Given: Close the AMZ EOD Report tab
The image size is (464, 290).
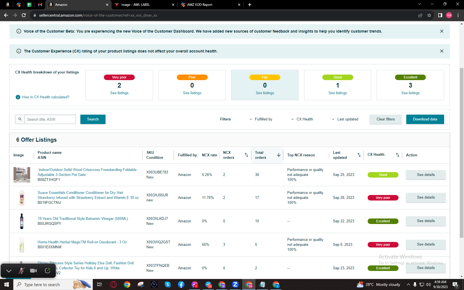Looking at the screenshot, I should [239, 5].
